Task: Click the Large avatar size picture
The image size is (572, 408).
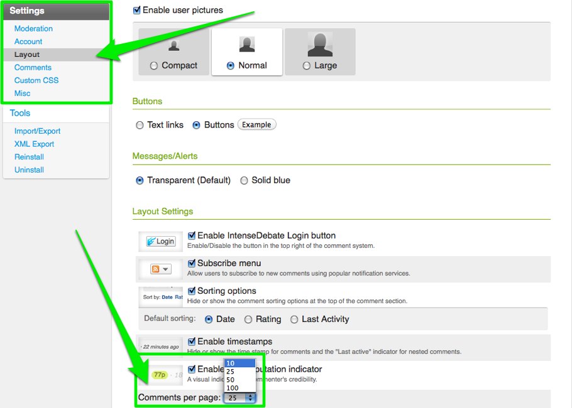Action: click(x=320, y=45)
